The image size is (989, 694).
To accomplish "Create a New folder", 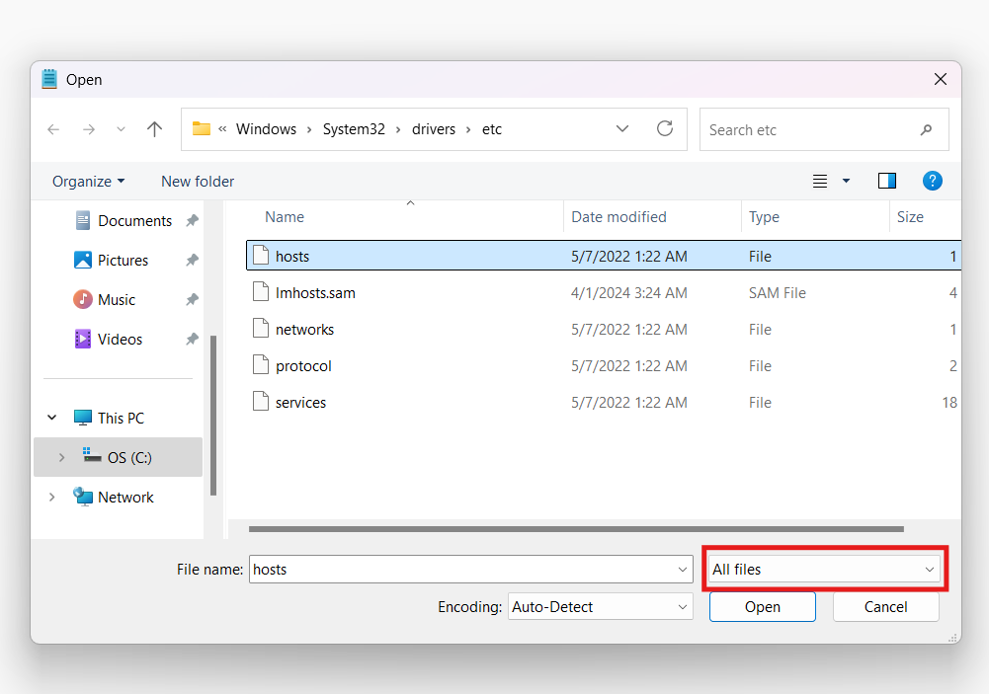I will 197,181.
